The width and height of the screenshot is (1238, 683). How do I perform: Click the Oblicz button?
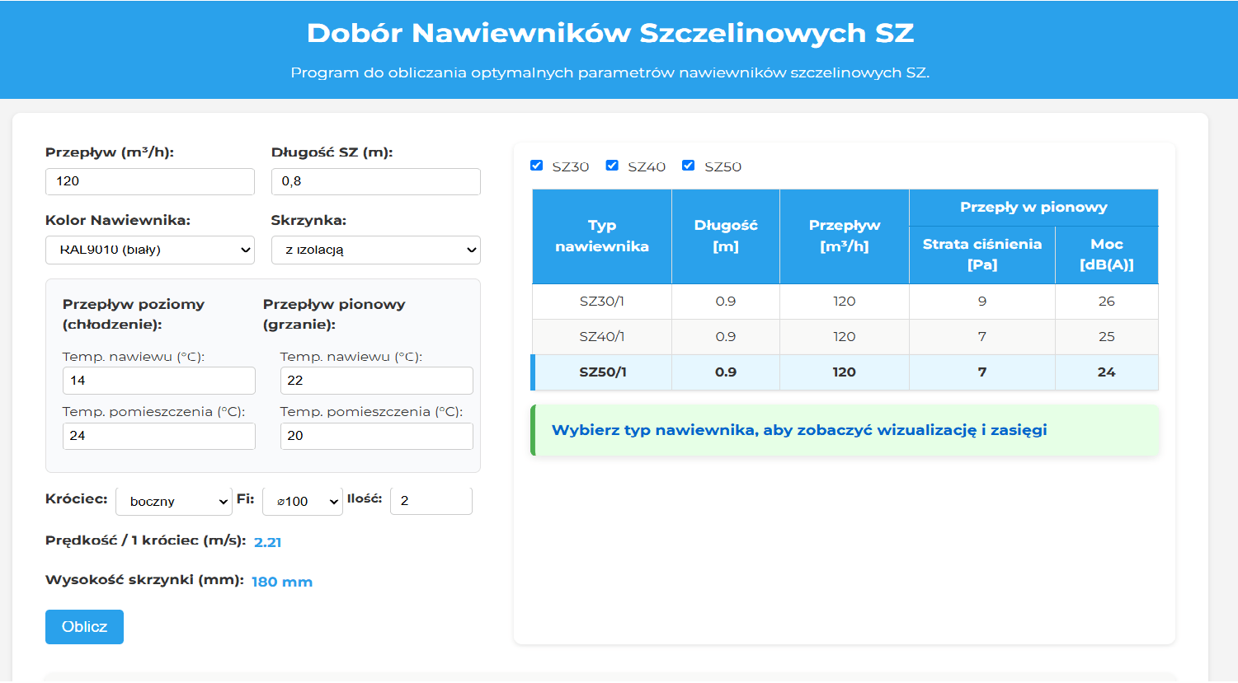point(84,627)
